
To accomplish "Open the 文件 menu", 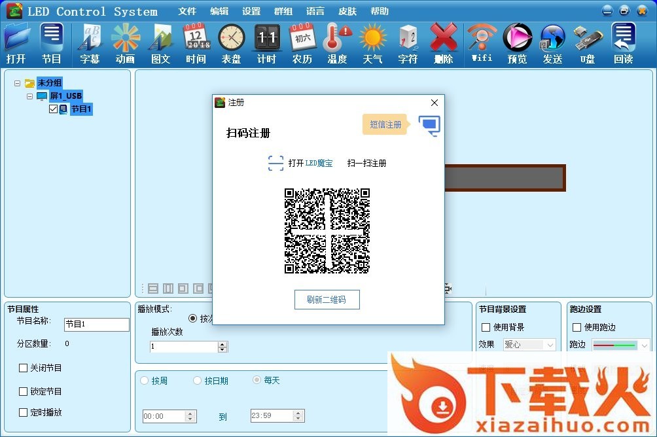I will [187, 11].
